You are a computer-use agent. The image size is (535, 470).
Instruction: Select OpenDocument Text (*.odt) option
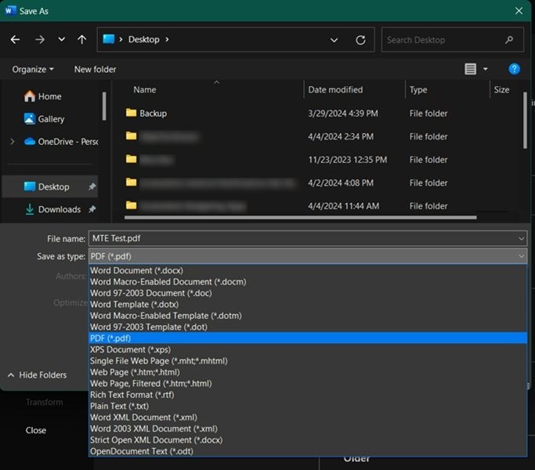[141, 451]
